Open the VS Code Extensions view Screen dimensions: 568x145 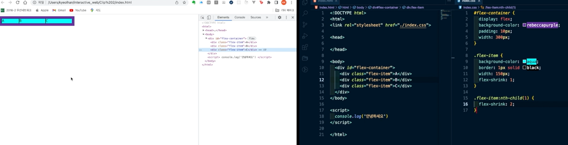[x=305, y=47]
